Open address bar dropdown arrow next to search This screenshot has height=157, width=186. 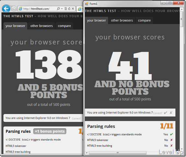click(62, 9)
